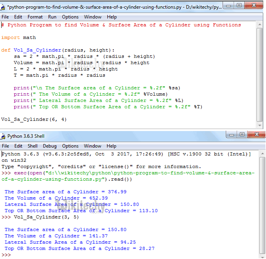Open the Debug menu in the Shell

click(x=50, y=146)
